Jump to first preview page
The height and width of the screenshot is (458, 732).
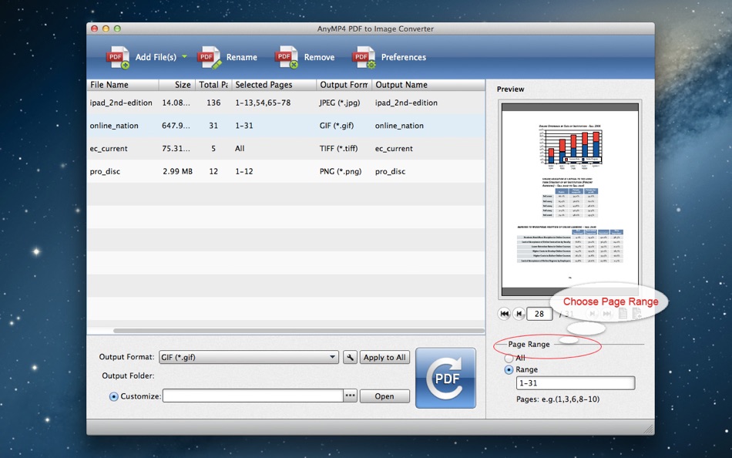point(504,314)
